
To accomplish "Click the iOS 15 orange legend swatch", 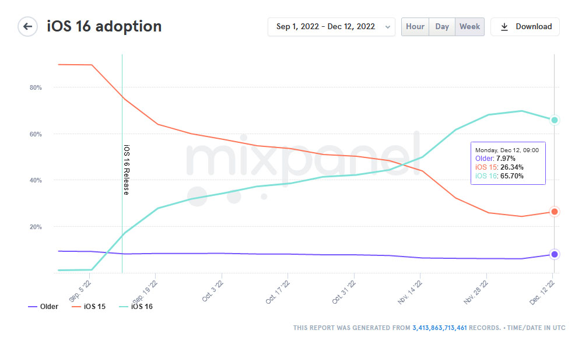I will tap(77, 307).
